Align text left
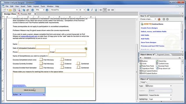Screen dimensions: 186x104 (101, 10)
